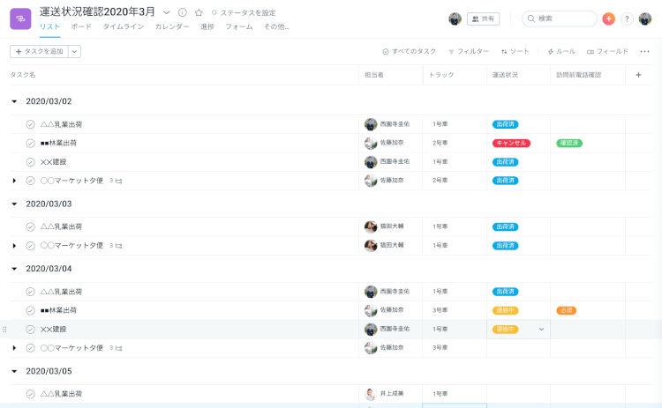Open the three-dot more options menu
The image size is (662, 408).
click(644, 51)
